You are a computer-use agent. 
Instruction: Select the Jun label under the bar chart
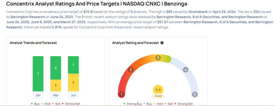click(73, 95)
